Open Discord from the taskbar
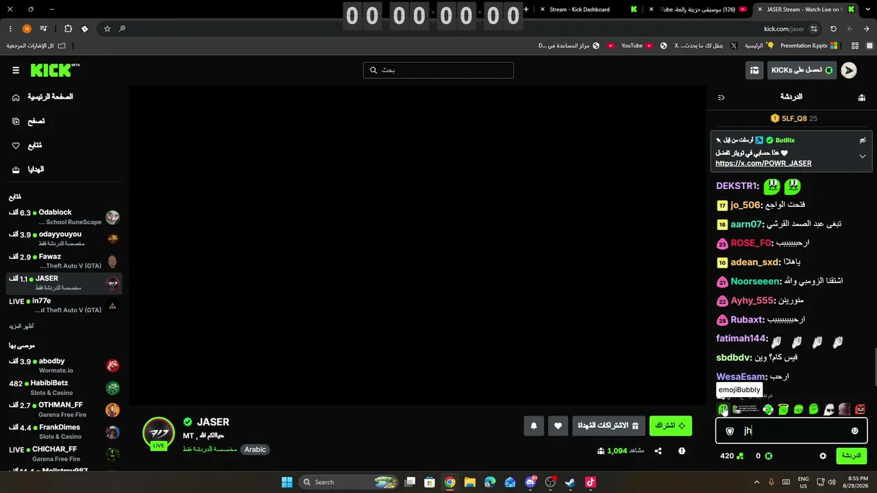Image resolution: width=877 pixels, height=493 pixels. [530, 482]
